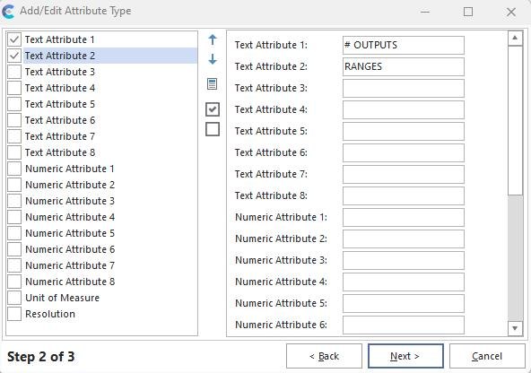
Task: Click the list properties icon below arrows
Action: point(213,83)
